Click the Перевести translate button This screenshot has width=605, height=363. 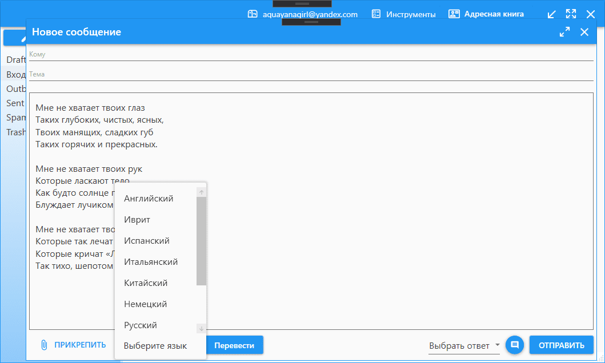234,345
